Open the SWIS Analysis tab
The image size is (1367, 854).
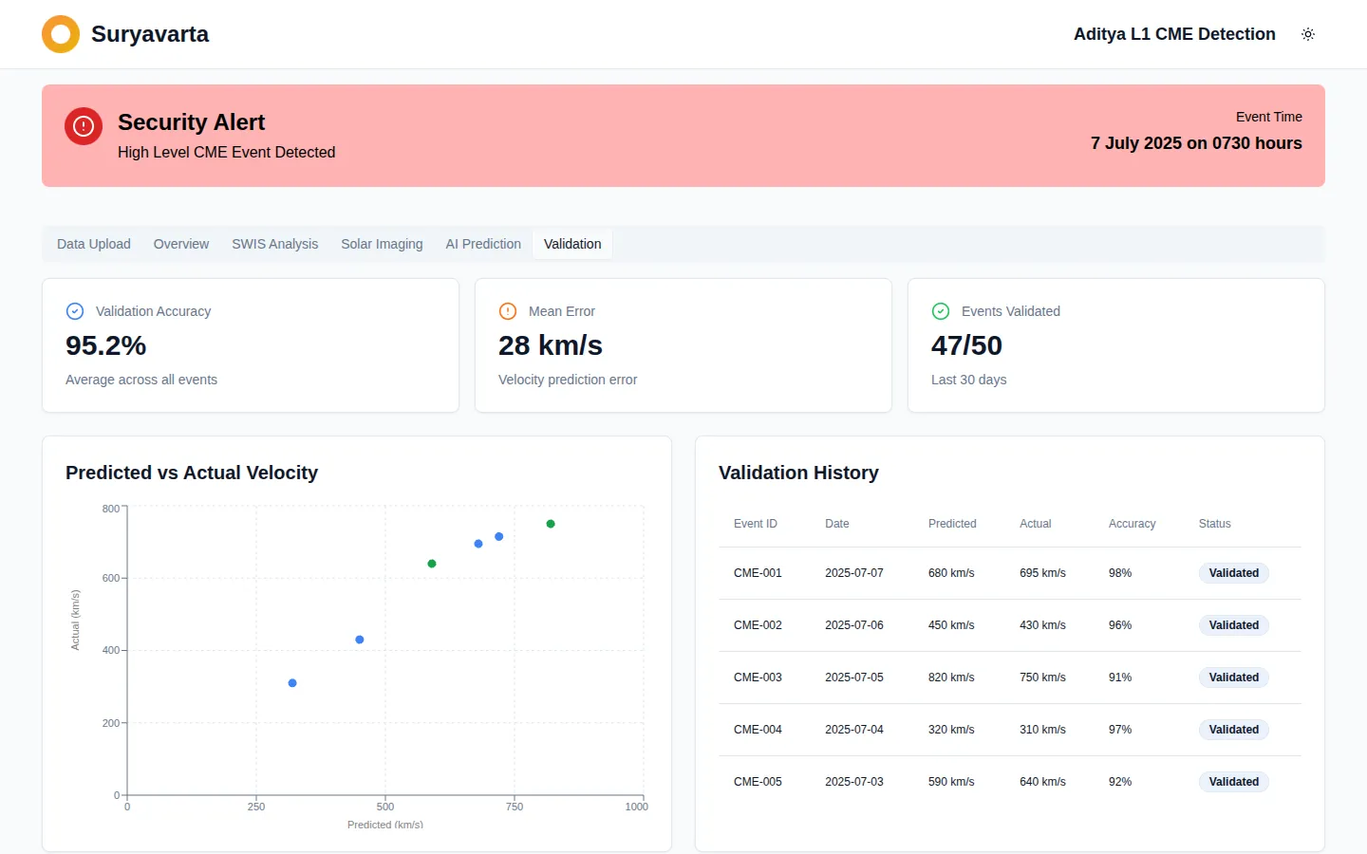point(275,244)
